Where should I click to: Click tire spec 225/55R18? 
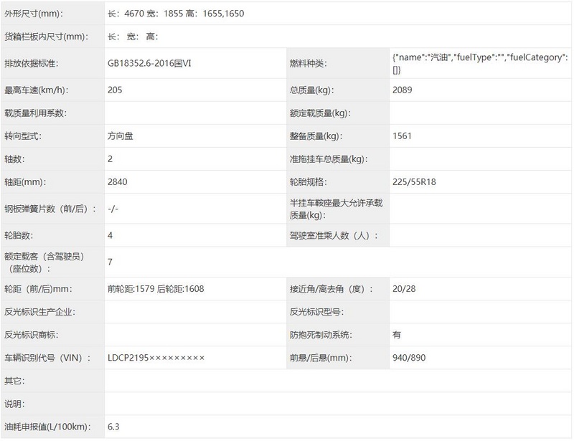coord(415,182)
